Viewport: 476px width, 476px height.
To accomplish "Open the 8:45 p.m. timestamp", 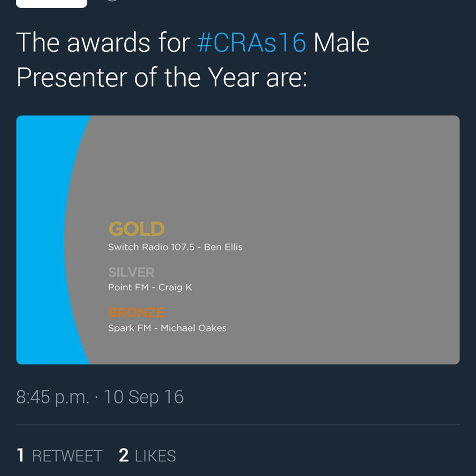I will (x=52, y=397).
